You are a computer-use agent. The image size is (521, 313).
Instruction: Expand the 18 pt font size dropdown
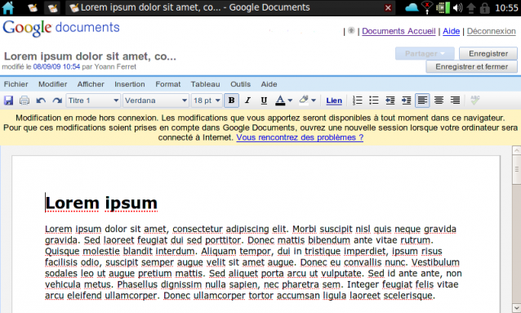(x=207, y=101)
